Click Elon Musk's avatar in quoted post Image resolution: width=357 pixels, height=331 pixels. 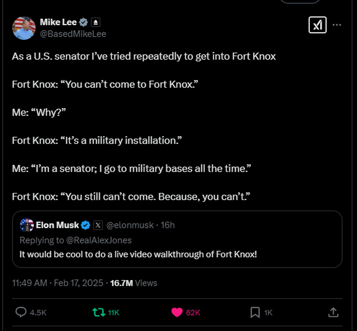click(x=26, y=225)
